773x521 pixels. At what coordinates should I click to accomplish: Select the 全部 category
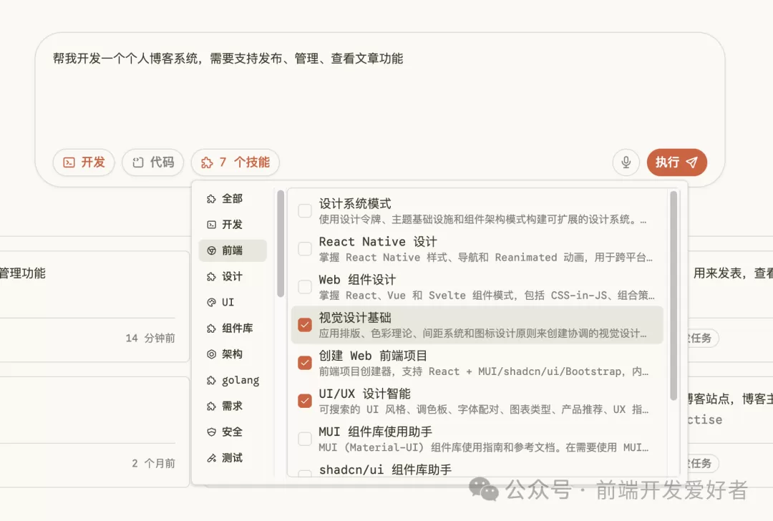click(x=233, y=199)
